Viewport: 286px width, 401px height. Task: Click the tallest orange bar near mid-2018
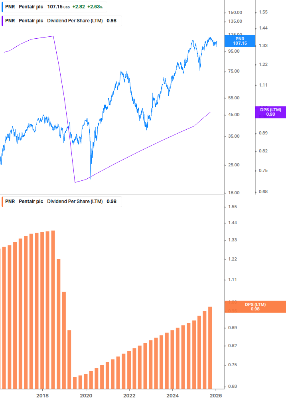point(53,310)
